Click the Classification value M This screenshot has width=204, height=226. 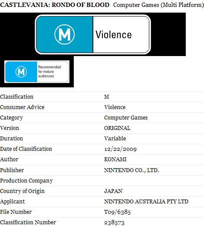[x=106, y=96]
